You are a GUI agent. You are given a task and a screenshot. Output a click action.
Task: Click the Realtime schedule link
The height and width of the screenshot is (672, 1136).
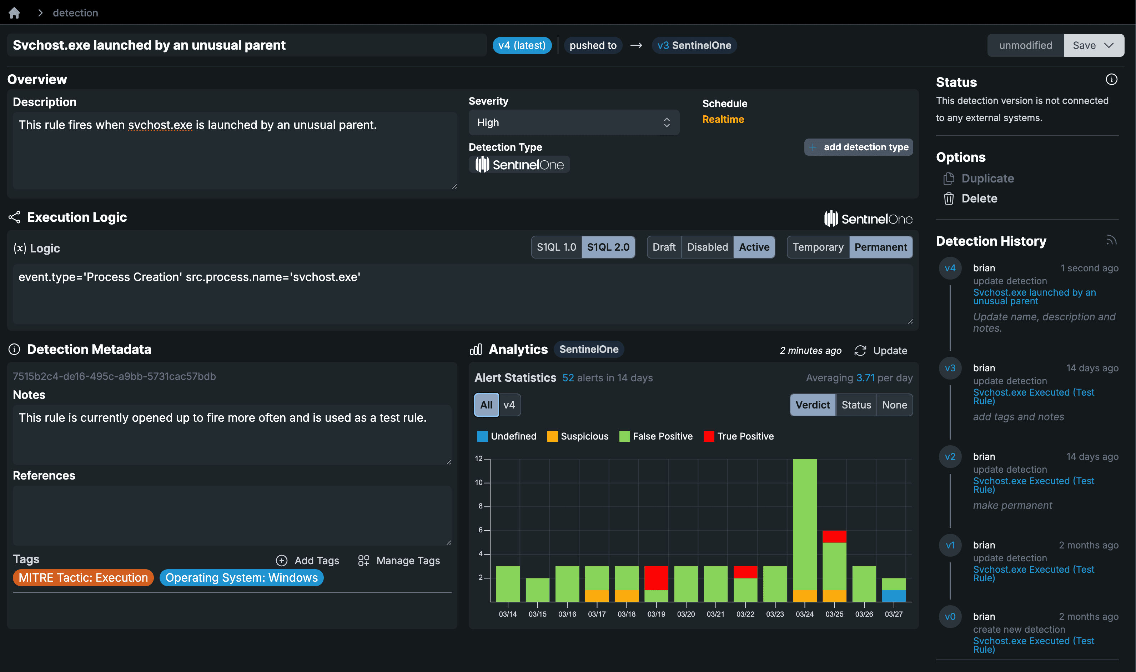point(723,119)
